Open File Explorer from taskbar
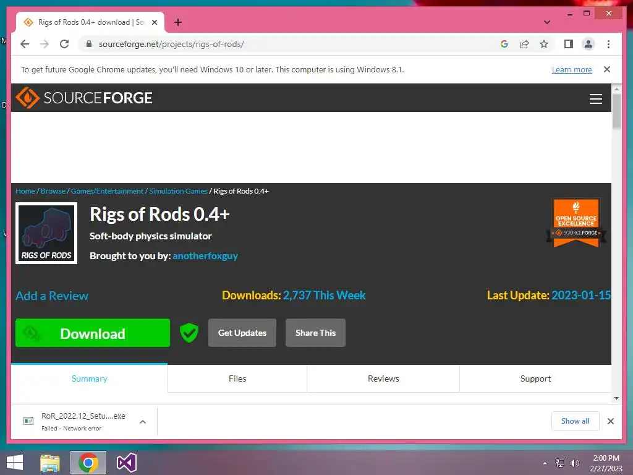Screen dimensions: 633x475 (50, 463)
